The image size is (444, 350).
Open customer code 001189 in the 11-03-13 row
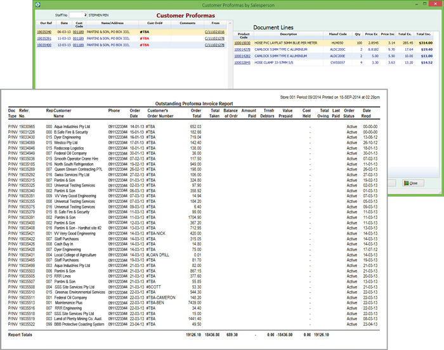tap(78, 39)
